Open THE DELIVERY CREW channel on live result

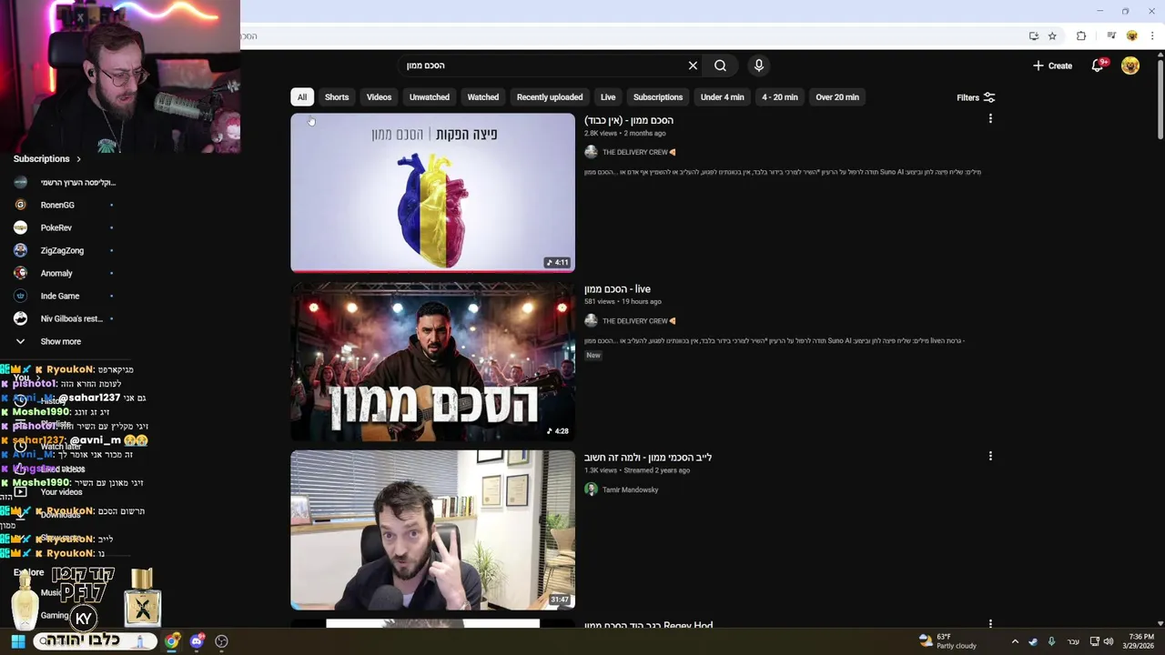pos(634,321)
